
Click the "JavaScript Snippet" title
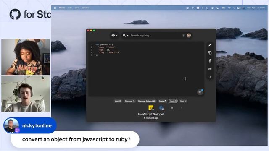point(150,114)
